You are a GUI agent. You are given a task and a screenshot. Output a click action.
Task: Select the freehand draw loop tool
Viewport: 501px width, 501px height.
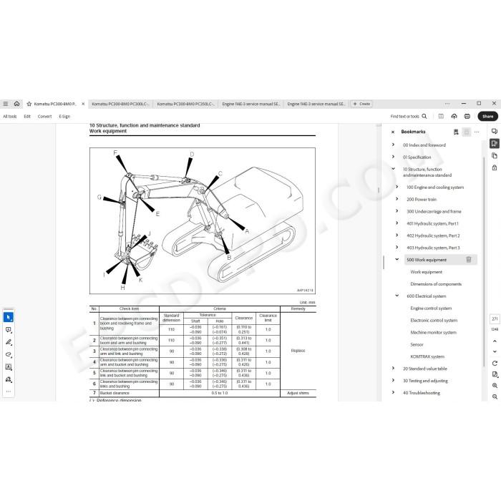tap(9, 354)
